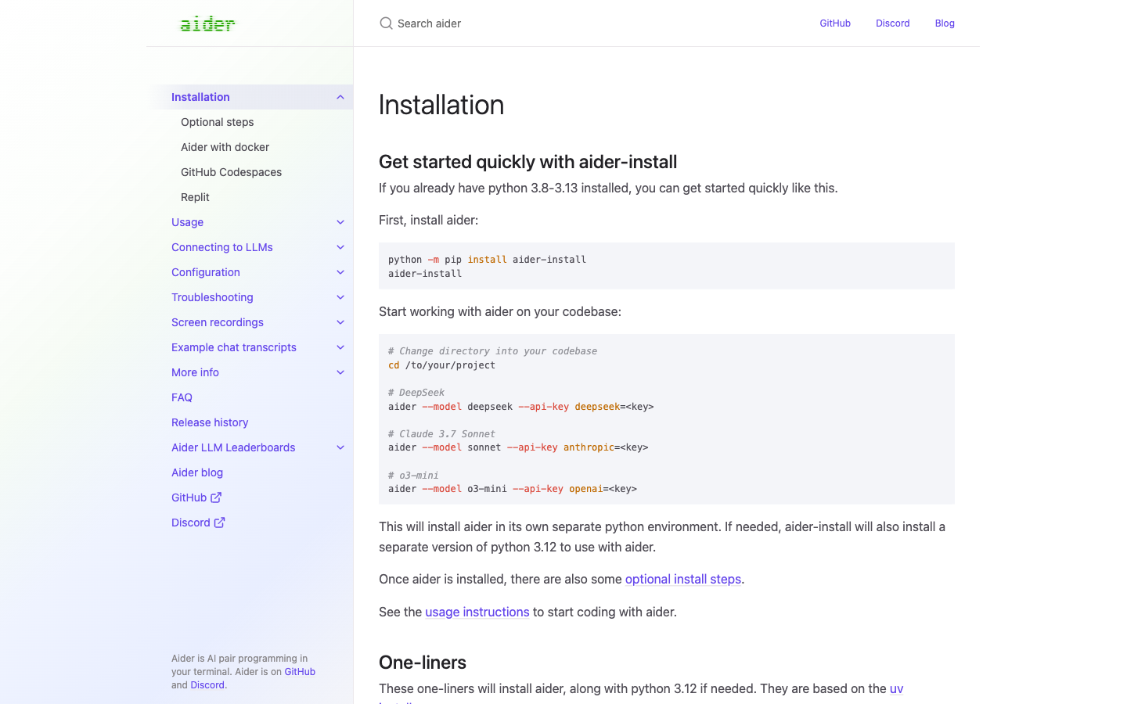
Task: Go to Example chat transcripts
Action: [x=234, y=347]
